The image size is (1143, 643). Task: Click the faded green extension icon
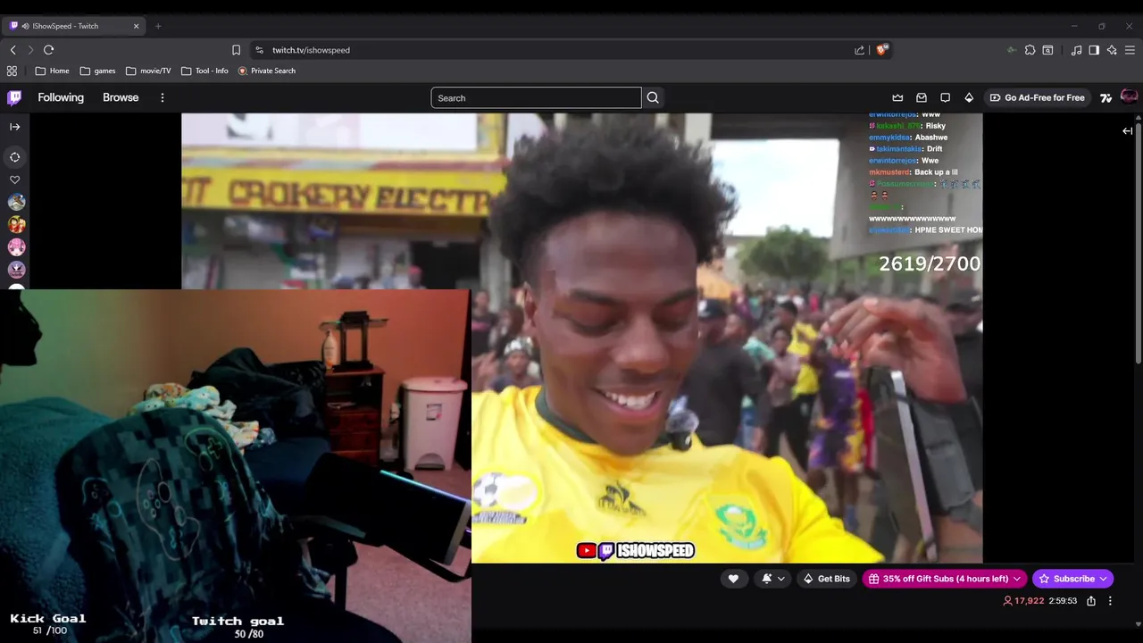click(x=1012, y=50)
